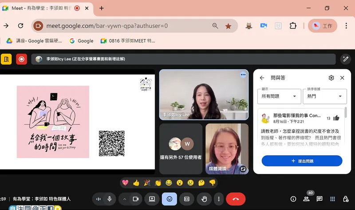The image size is (355, 210).
Task: Click the 李邠如Icy Lee presenting banner
Action: click(183, 59)
